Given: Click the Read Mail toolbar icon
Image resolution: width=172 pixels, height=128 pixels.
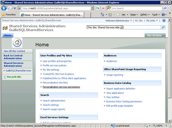Looking at the screenshot, I should click(x=118, y=15).
